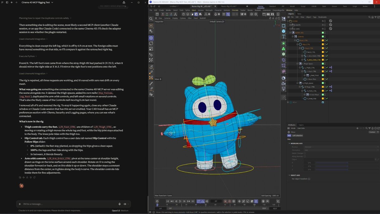Go back in Claude window
Viewport: 380px width, 214px height.
tap(12, 3)
